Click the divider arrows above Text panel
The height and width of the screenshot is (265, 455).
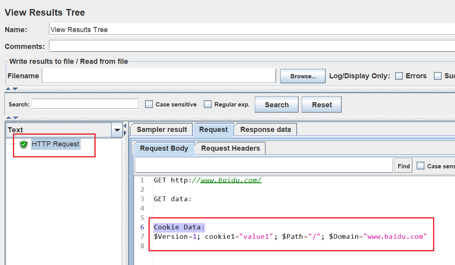[12, 118]
